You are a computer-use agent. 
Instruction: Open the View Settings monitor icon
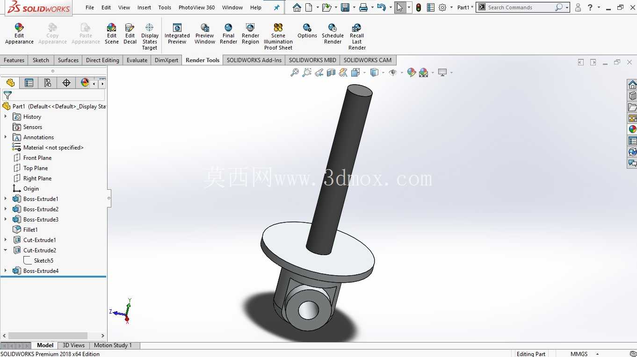pos(442,72)
